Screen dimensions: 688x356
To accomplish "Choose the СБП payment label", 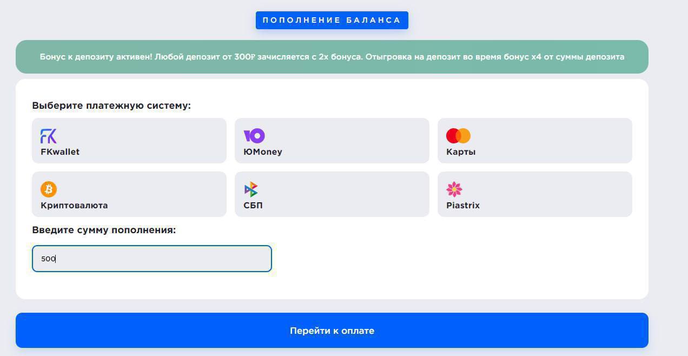I will 253,206.
